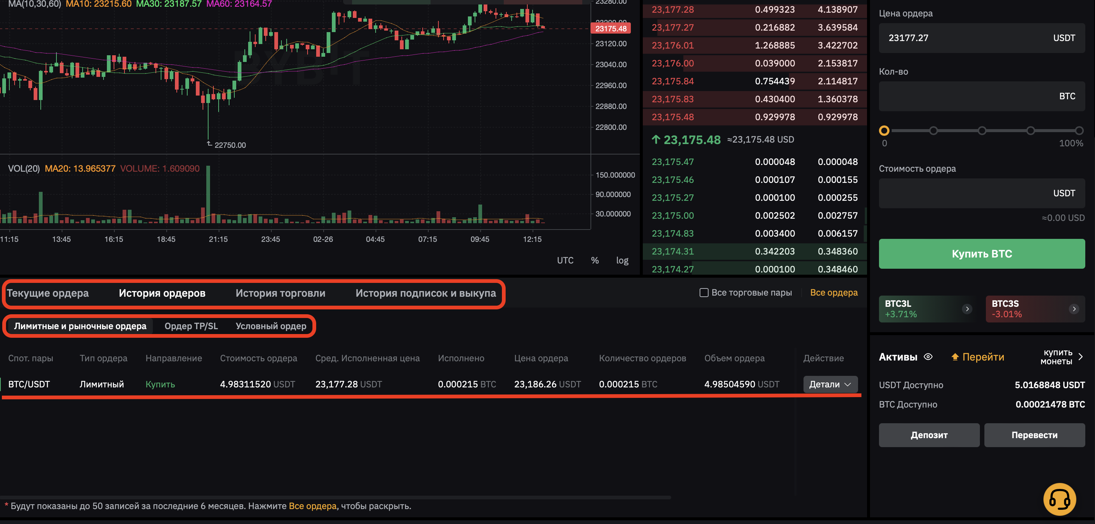Viewport: 1095px width, 524px height.
Task: Switch to История торговли tab
Action: click(281, 293)
